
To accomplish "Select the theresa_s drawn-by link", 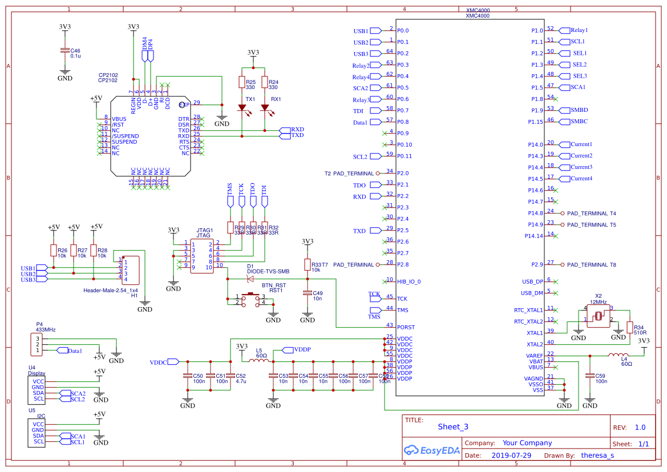I will coord(598,455).
